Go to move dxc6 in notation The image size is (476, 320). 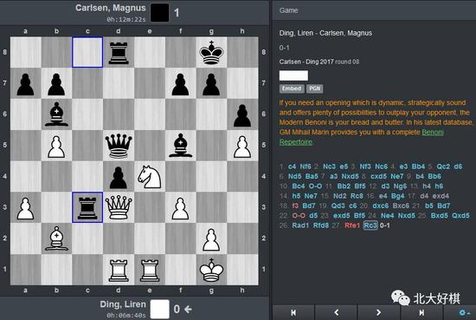click(x=381, y=206)
